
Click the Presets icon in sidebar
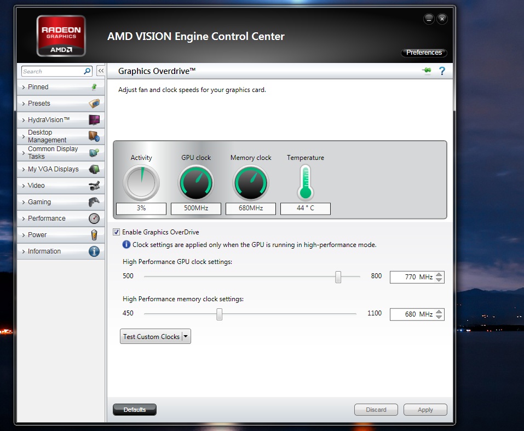point(94,104)
